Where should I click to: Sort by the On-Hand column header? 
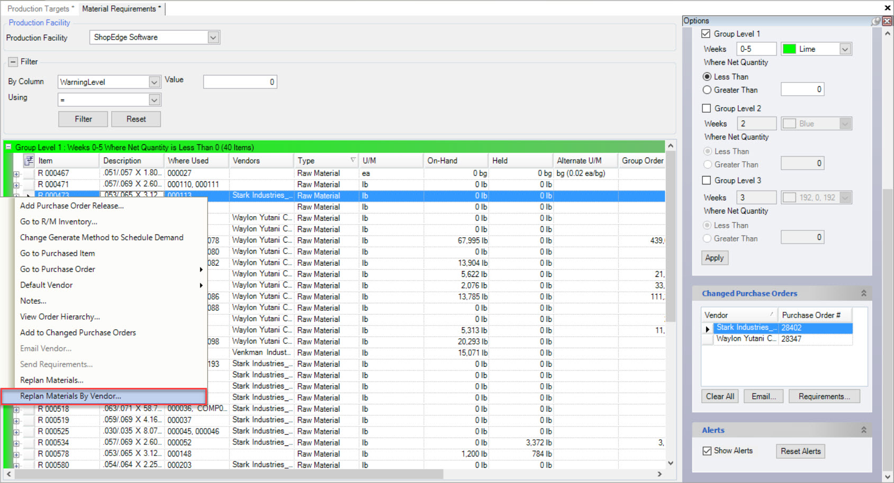(x=456, y=161)
